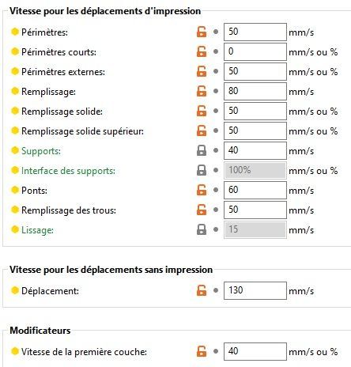Click into the Remplissage field with value 80
351x367 pixels.
point(255,91)
